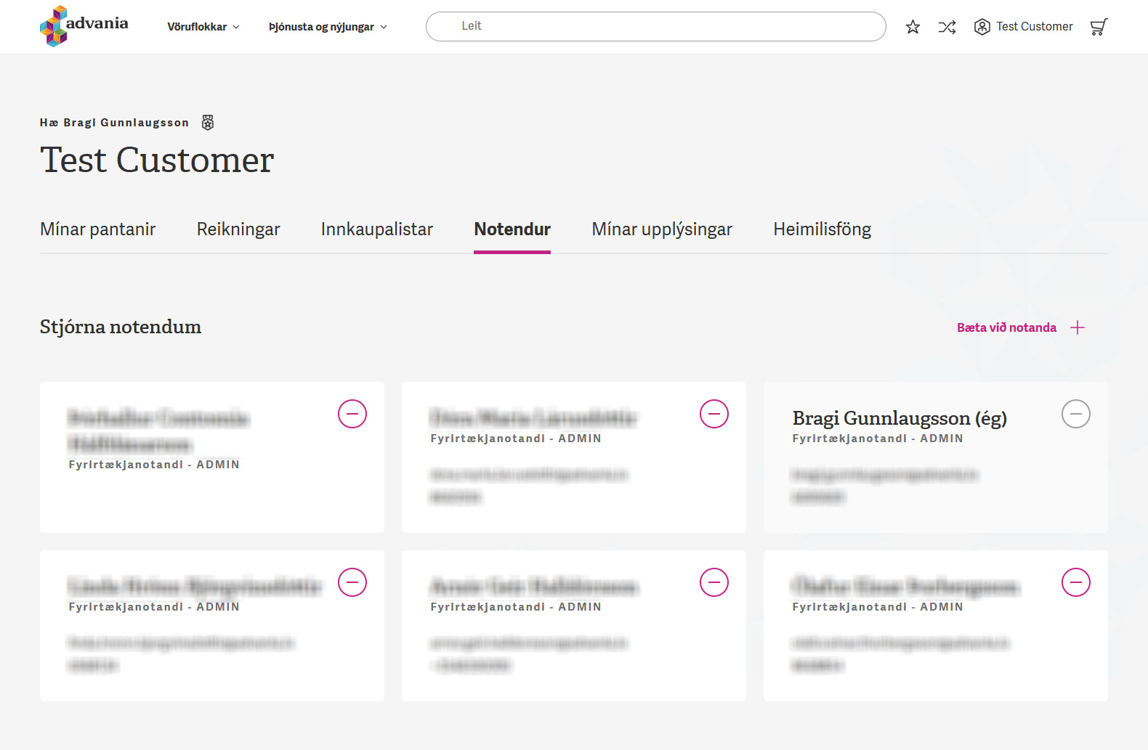
Task: Select the Innkaupalistar tab
Action: click(377, 229)
